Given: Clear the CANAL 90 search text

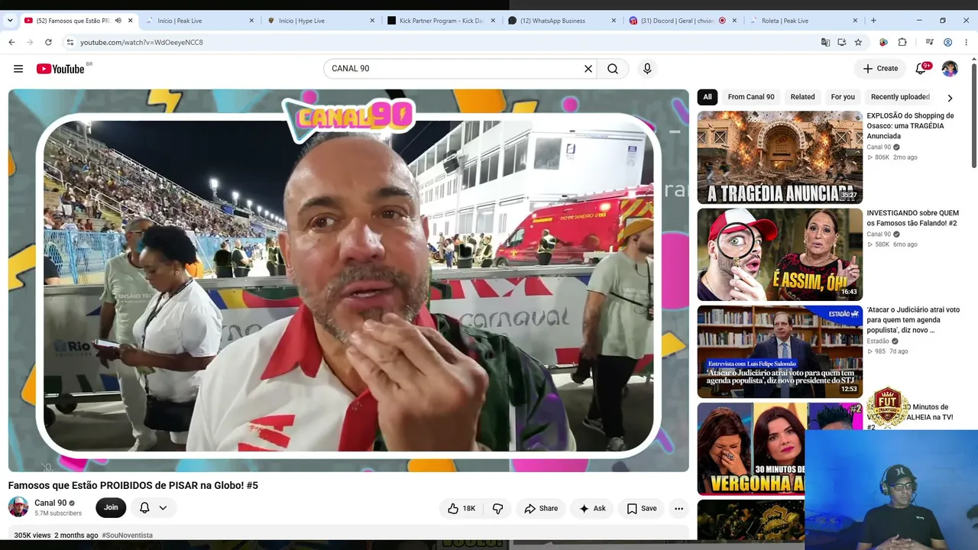Looking at the screenshot, I should [x=588, y=69].
